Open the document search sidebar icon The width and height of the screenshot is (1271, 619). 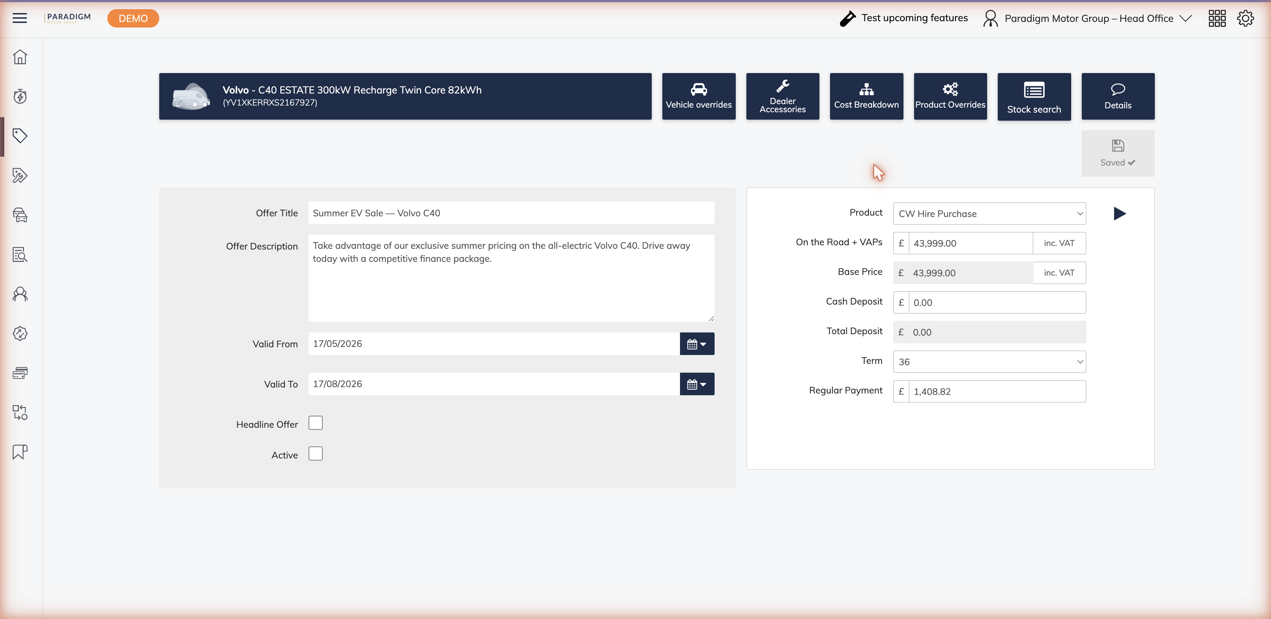20,254
